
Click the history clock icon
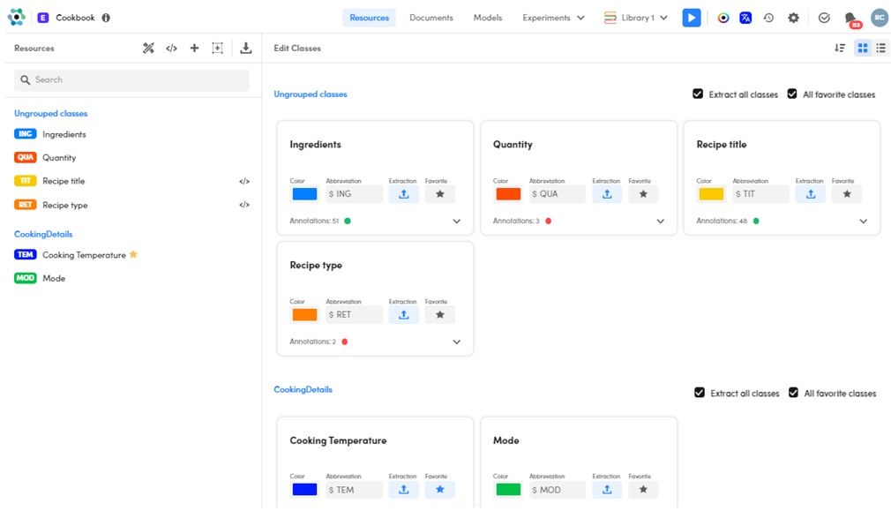click(x=768, y=18)
